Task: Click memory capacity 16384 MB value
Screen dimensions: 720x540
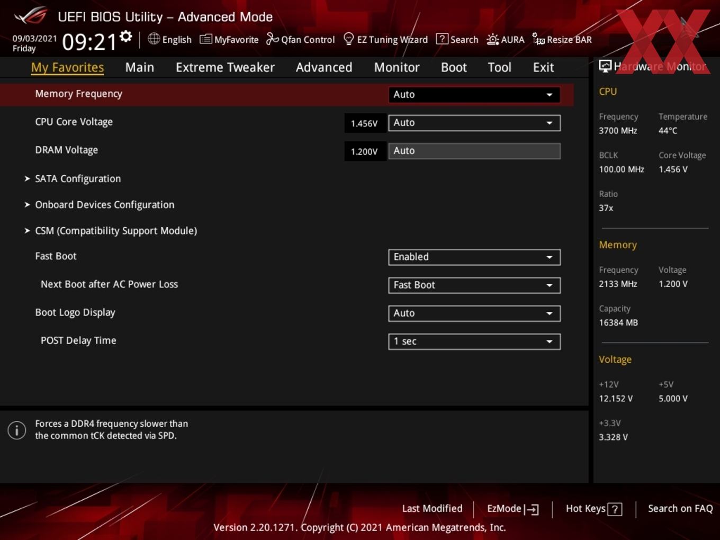Action: pos(618,322)
